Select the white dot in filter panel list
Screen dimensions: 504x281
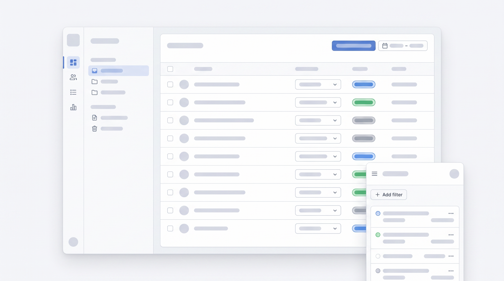pyautogui.click(x=378, y=256)
